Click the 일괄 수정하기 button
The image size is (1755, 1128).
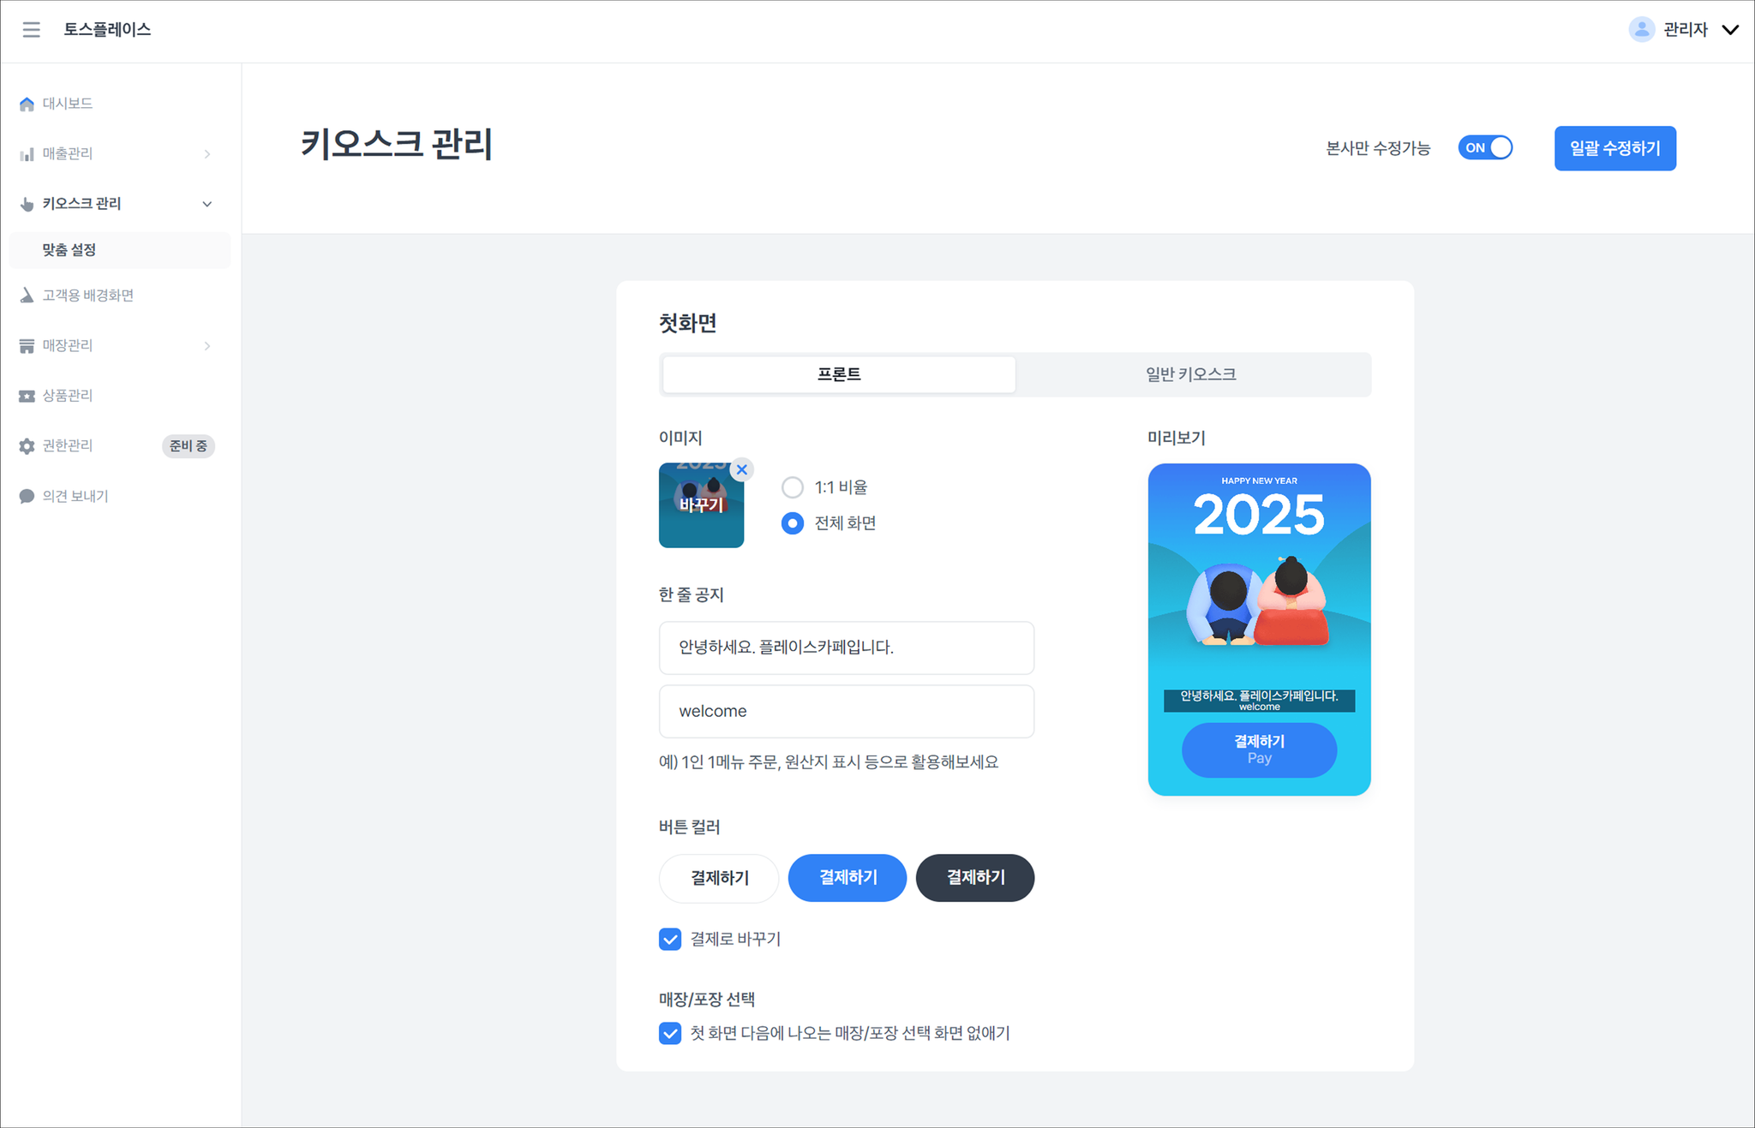point(1615,149)
